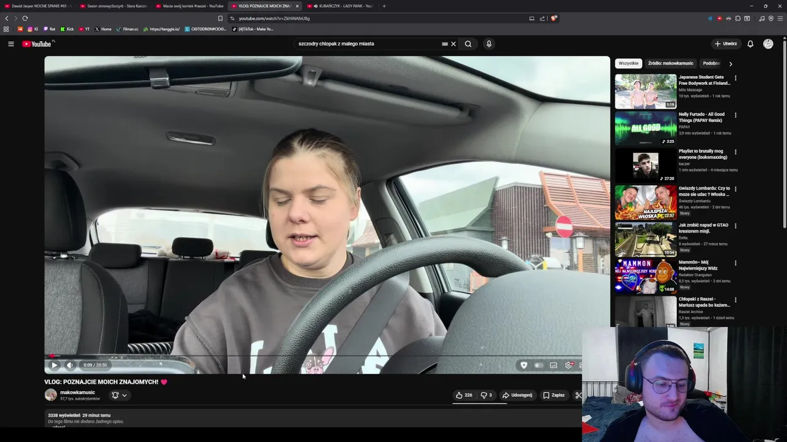Screen dimensions: 787x442
Task: Open the account avatar menu
Action: tap(768, 44)
